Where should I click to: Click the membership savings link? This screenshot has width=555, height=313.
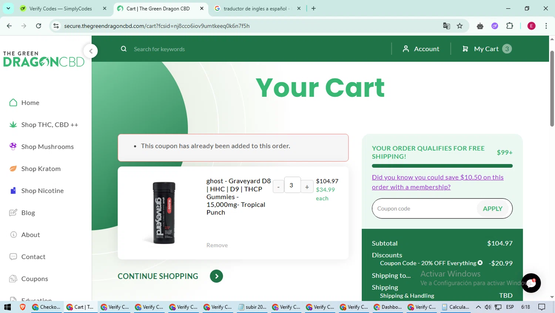click(x=438, y=182)
